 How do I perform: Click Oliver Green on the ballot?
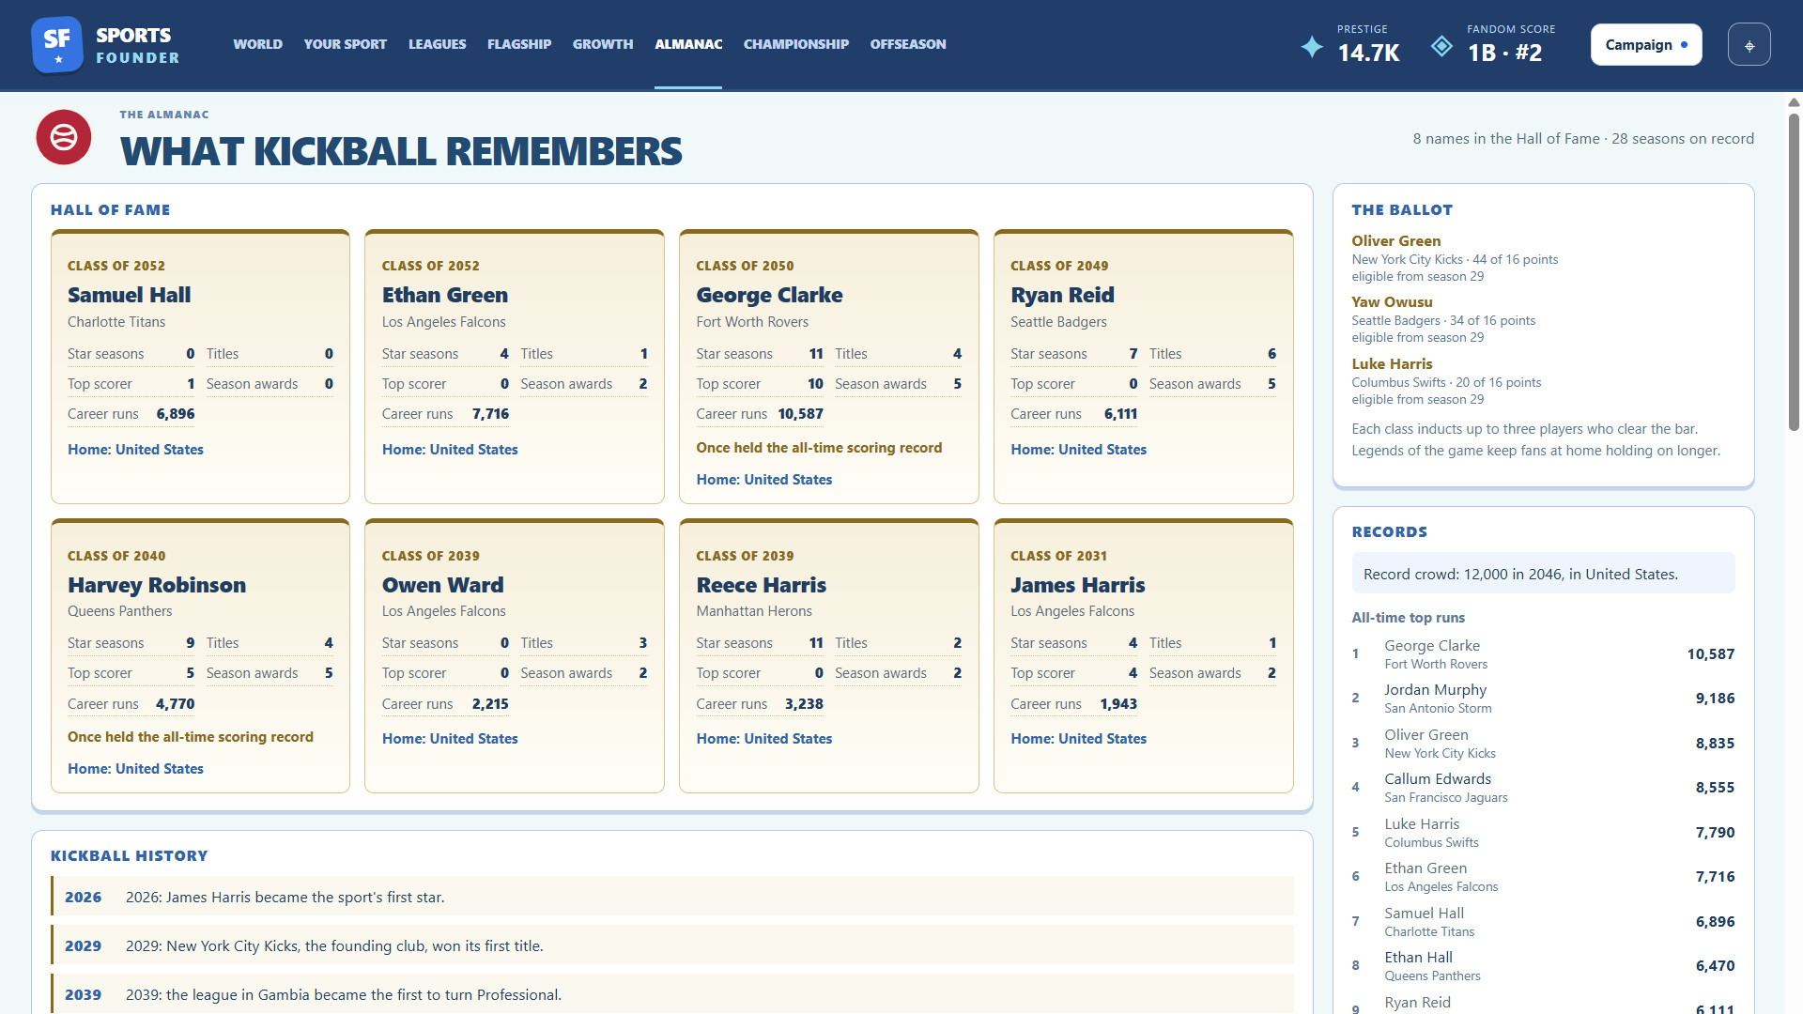pos(1395,241)
